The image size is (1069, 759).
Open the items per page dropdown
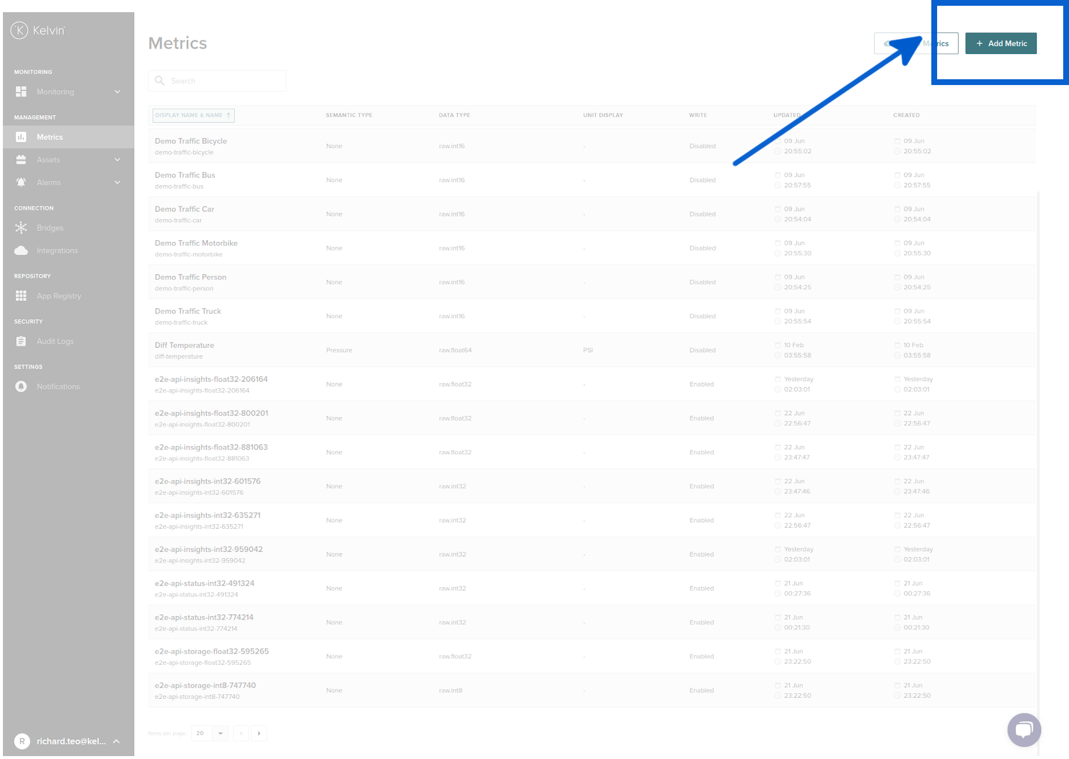(x=209, y=733)
